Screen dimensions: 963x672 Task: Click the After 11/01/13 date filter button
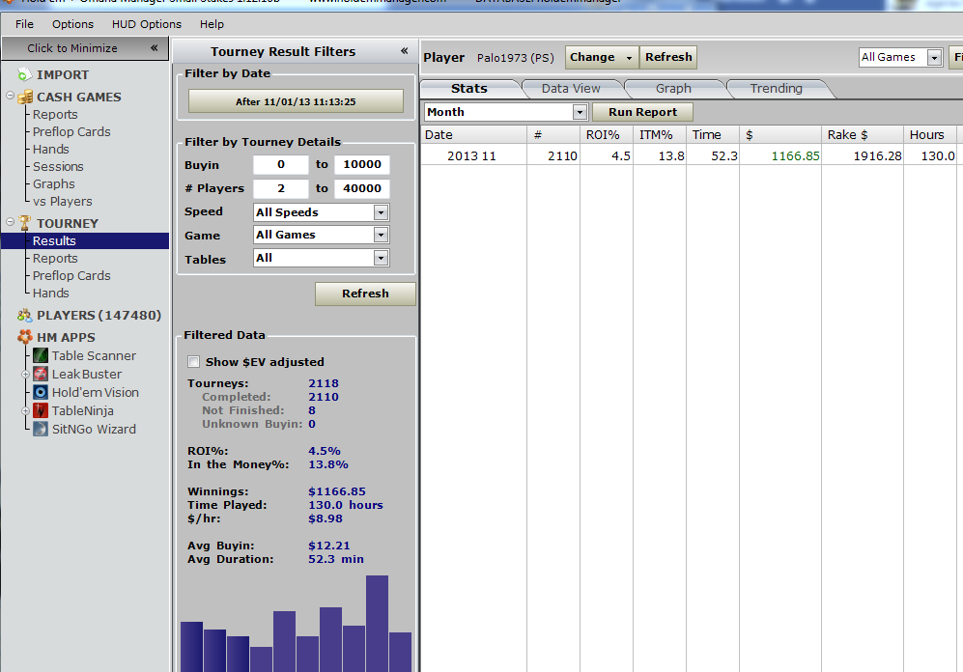[296, 101]
